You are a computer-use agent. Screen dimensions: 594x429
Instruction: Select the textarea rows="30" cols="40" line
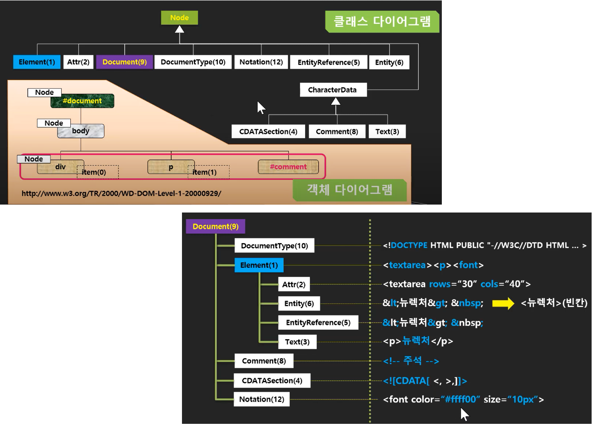(x=457, y=284)
